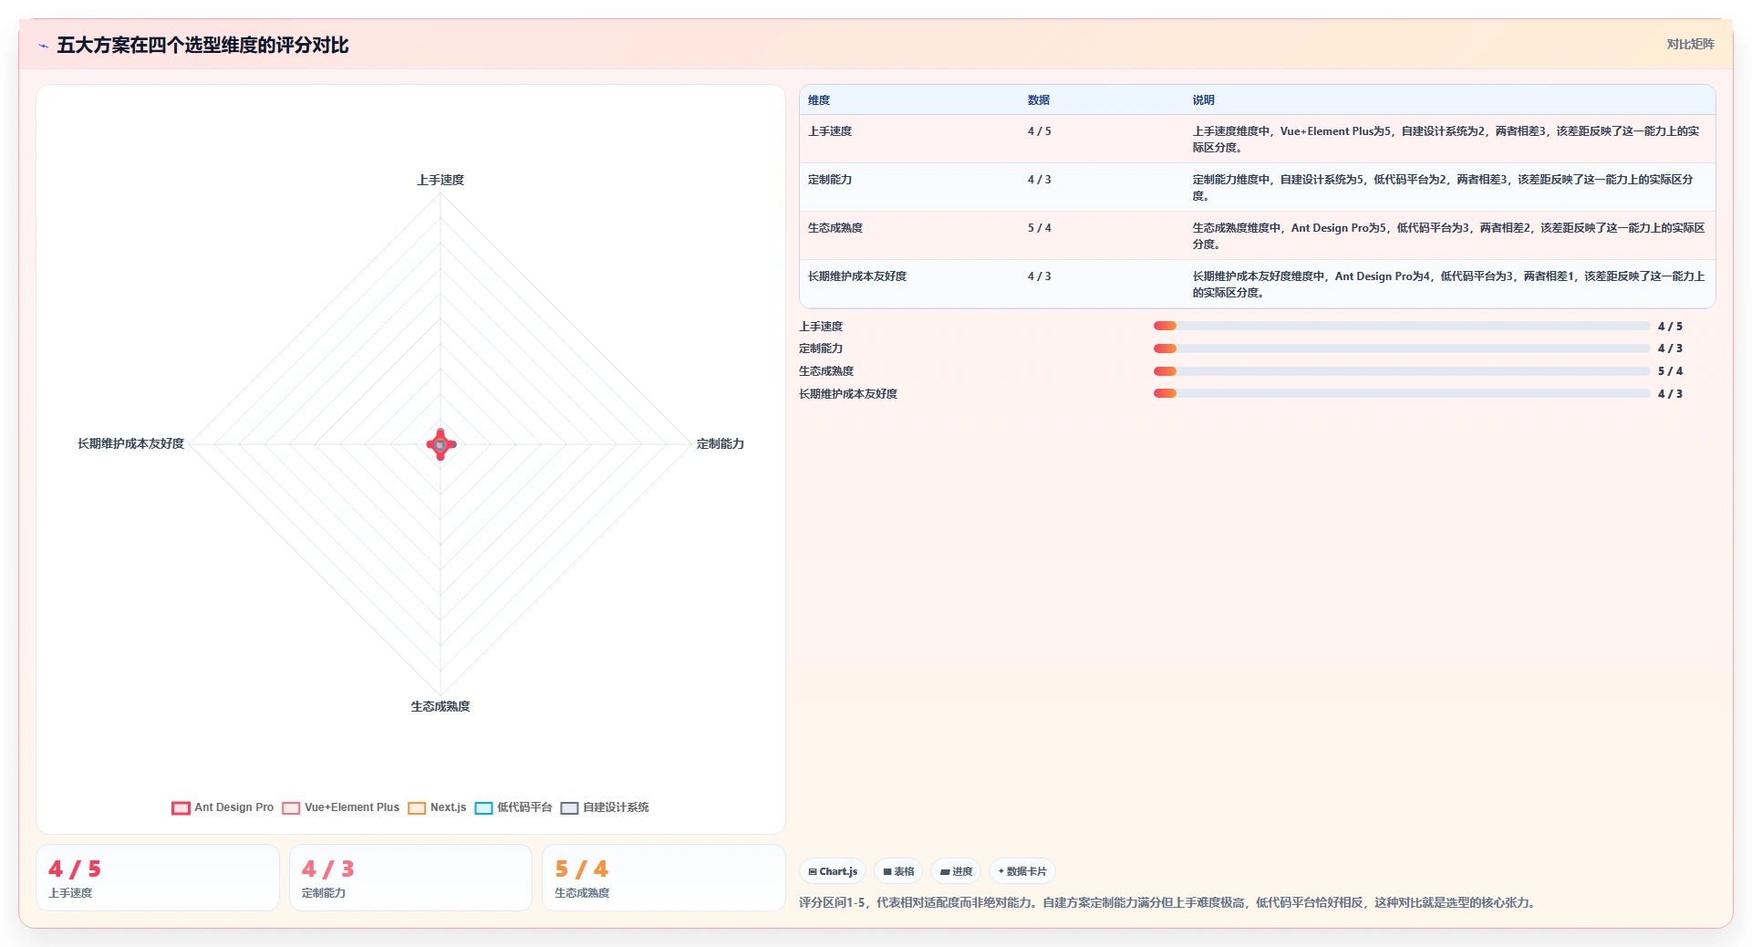Click the Chart.js tag
Screen dimensions: 1752x947
833,871
